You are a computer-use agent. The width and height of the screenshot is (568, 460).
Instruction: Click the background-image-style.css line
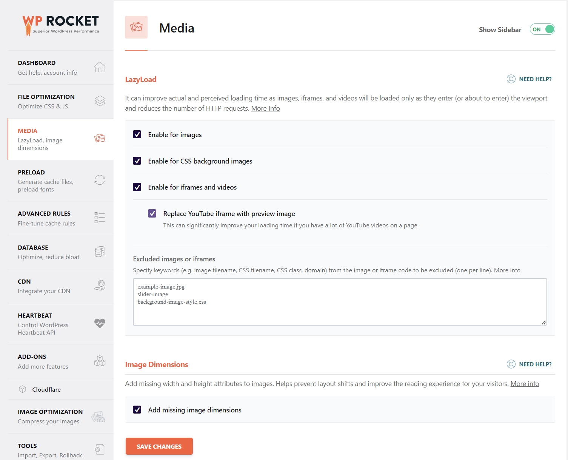pos(172,302)
